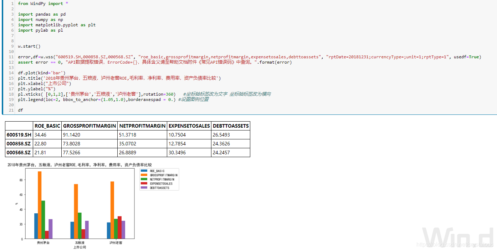This screenshot has height=251, width=497.
Task: Click the table cell 24.3626
Action: [x=231, y=144]
